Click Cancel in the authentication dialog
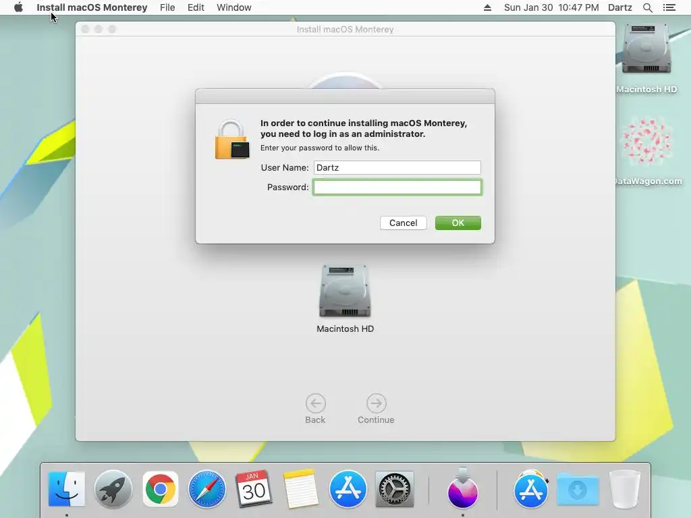 (404, 223)
